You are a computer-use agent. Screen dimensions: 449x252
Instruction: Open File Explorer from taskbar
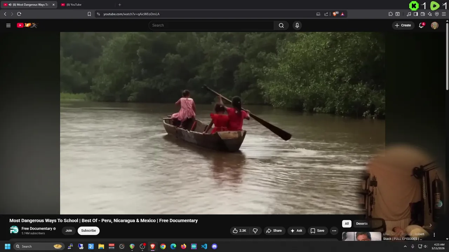pyautogui.click(x=101, y=246)
